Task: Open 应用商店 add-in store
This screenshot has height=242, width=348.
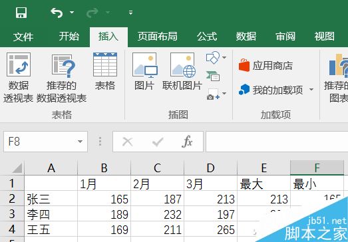Action: 265,66
